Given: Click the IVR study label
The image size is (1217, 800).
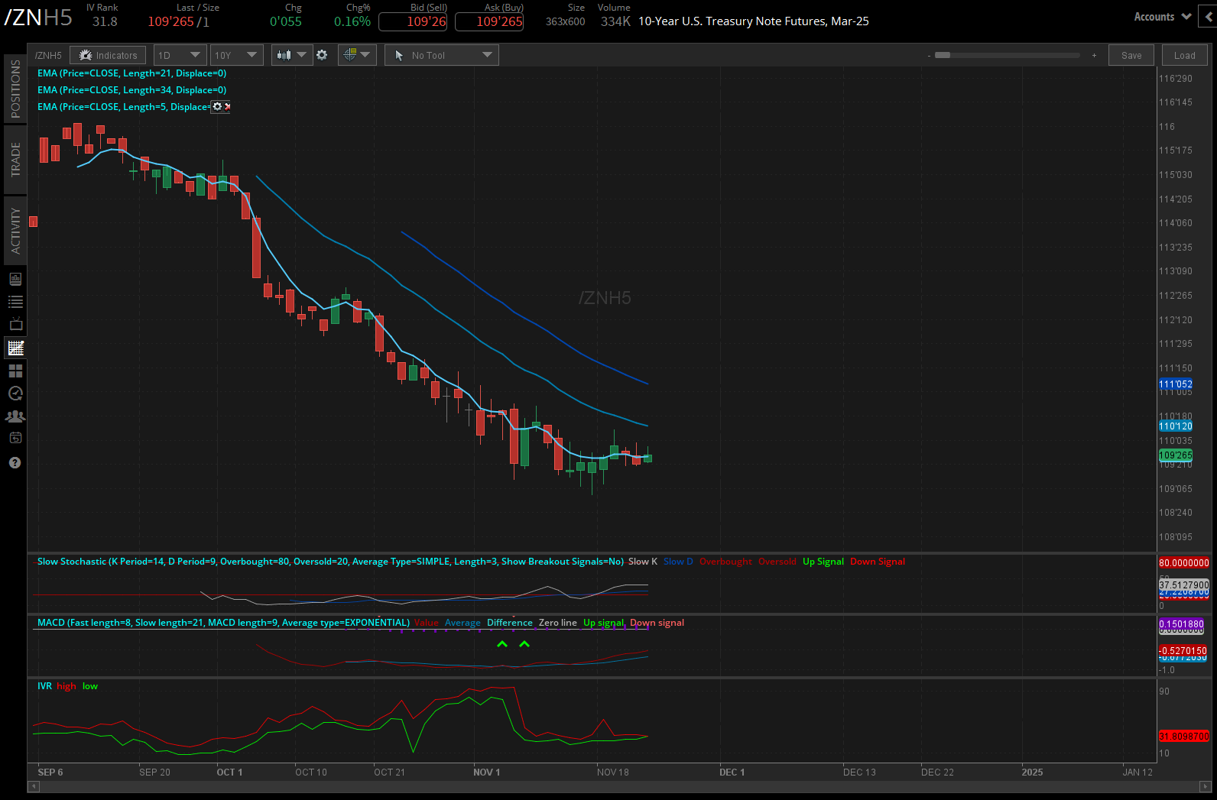Looking at the screenshot, I should click(x=44, y=686).
